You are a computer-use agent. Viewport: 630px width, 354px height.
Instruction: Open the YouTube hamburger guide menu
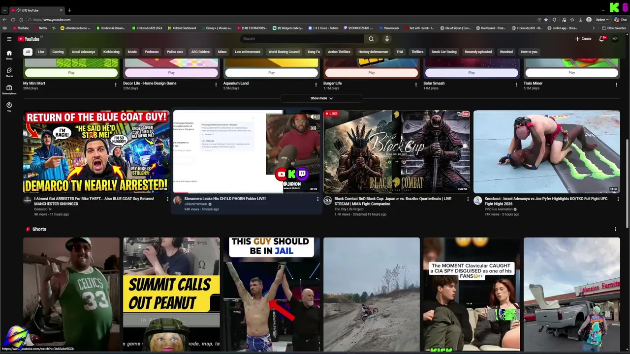9,39
